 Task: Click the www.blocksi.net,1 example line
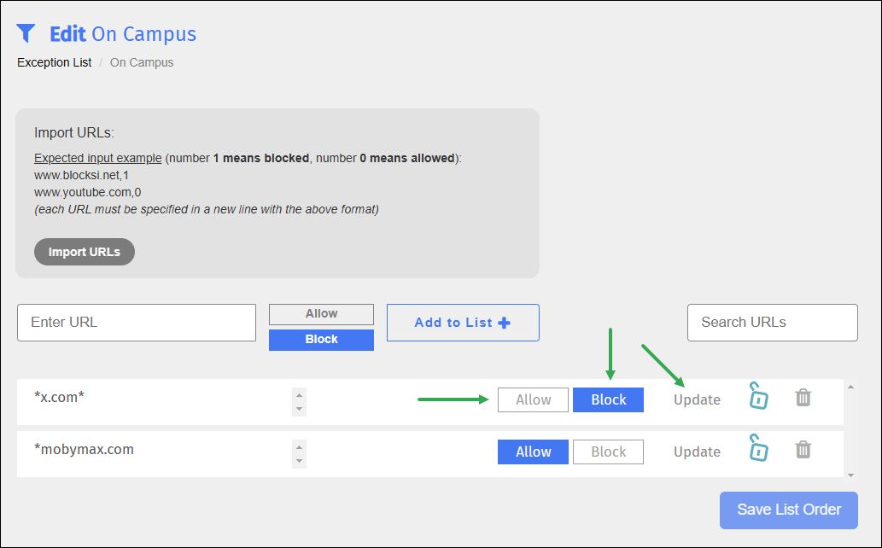coord(82,175)
